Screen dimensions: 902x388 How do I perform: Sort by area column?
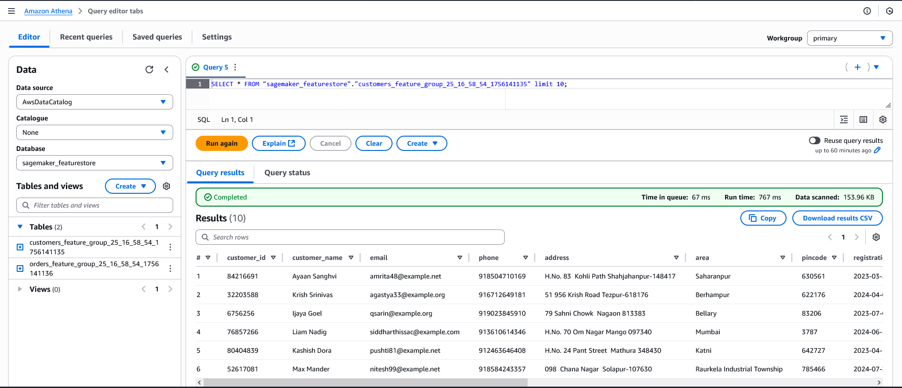[783, 258]
